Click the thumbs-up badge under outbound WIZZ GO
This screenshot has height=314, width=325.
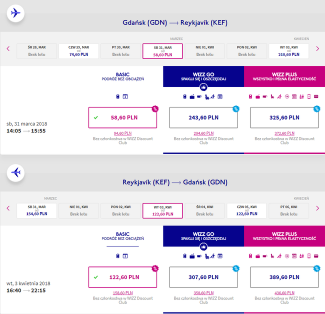coord(203,87)
